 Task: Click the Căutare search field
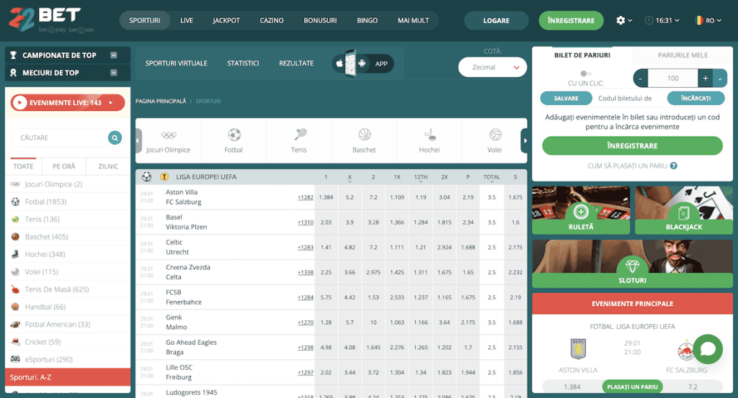click(59, 137)
